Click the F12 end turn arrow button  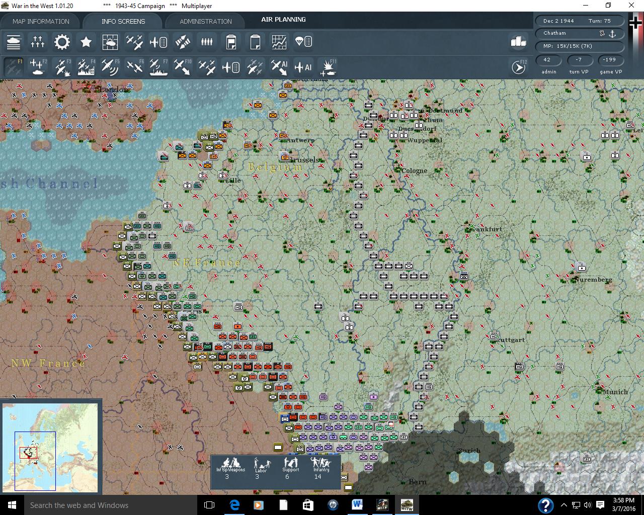tap(518, 67)
